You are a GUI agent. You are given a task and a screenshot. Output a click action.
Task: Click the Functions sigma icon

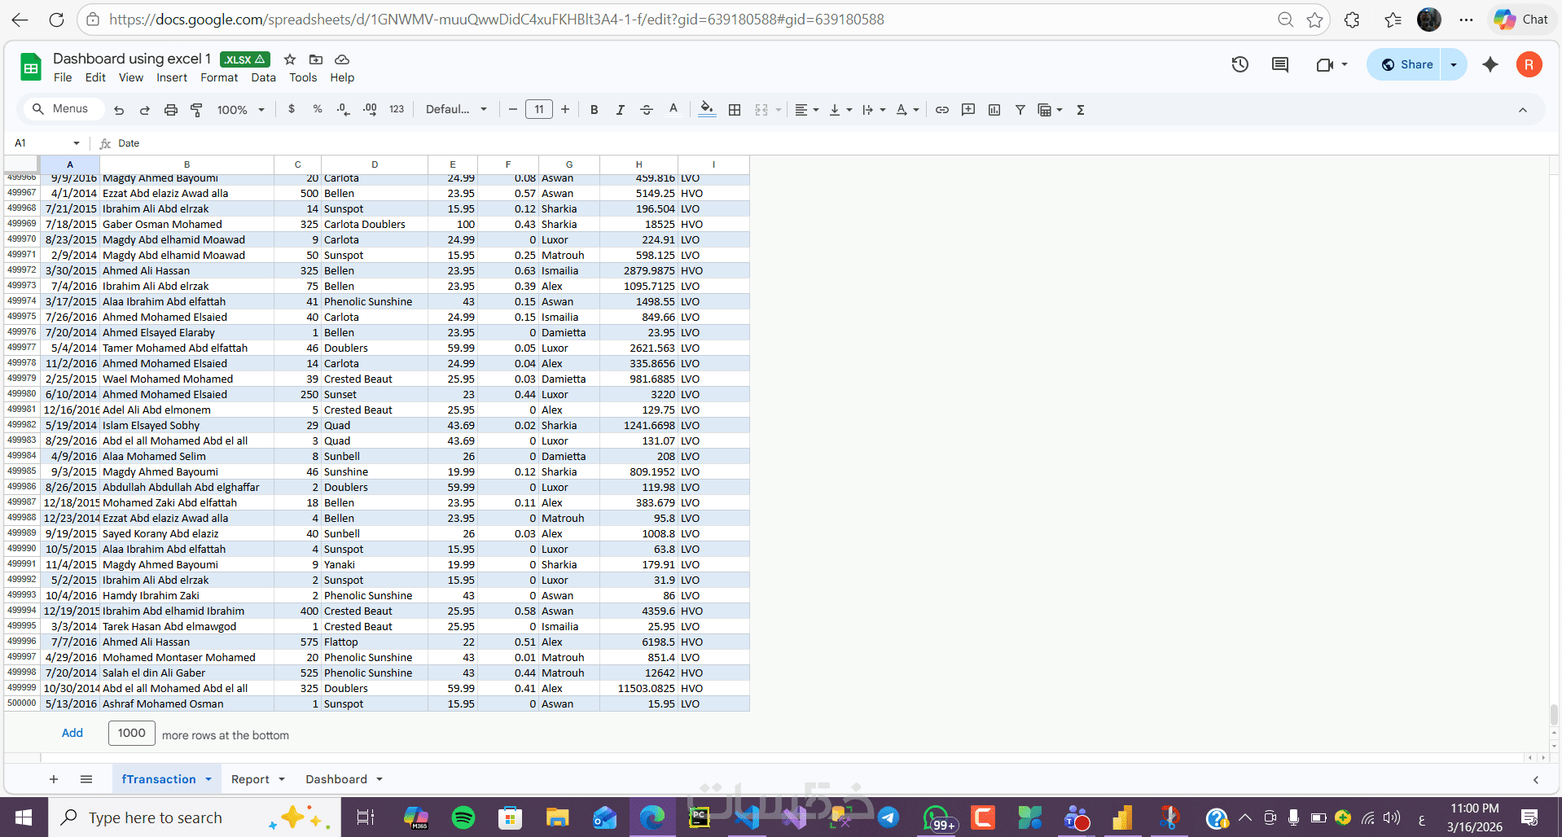[1081, 110]
